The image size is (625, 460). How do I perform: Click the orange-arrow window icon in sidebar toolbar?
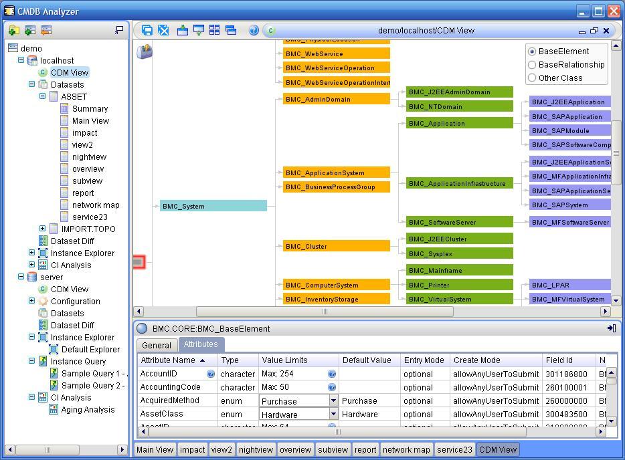(x=46, y=30)
